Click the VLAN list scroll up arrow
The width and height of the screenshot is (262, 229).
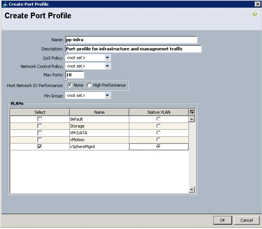click(192, 119)
